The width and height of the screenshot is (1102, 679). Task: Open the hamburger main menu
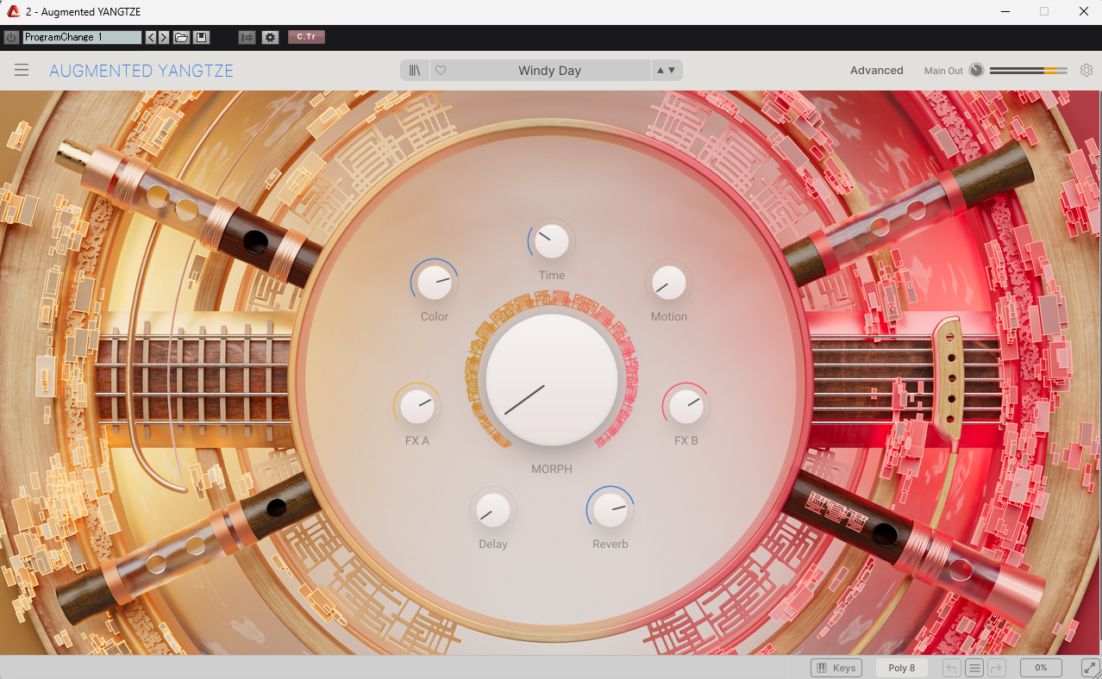22,71
